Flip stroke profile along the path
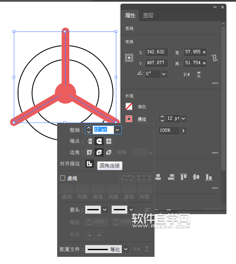This screenshot has height=264, width=236. [136, 249]
